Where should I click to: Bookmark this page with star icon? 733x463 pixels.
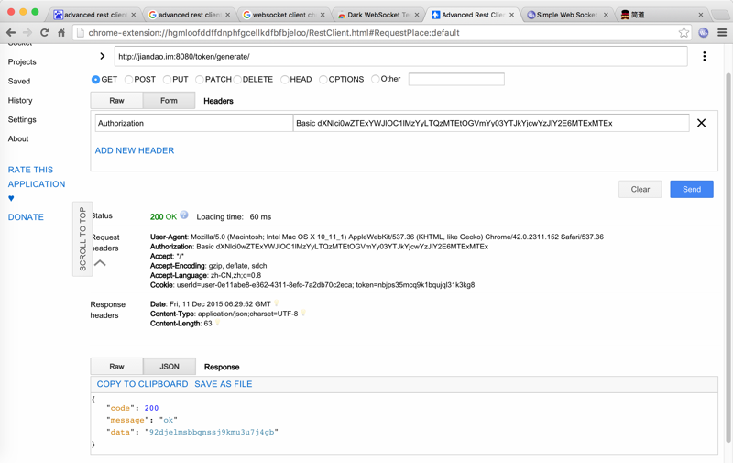point(684,33)
